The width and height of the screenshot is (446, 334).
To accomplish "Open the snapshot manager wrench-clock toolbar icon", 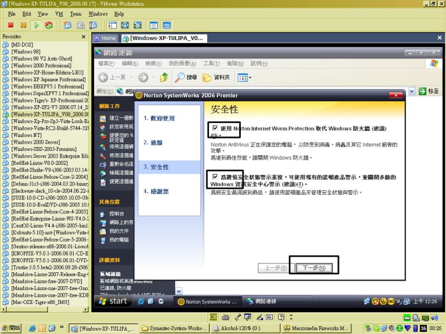I will tap(93, 25).
